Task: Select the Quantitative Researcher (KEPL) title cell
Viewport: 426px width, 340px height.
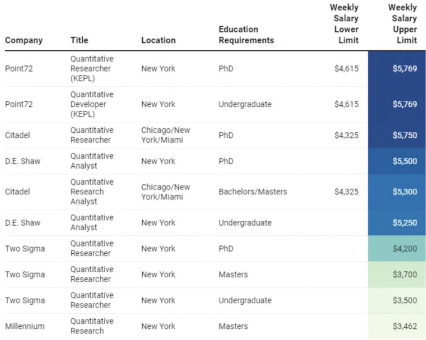Action: pos(92,69)
